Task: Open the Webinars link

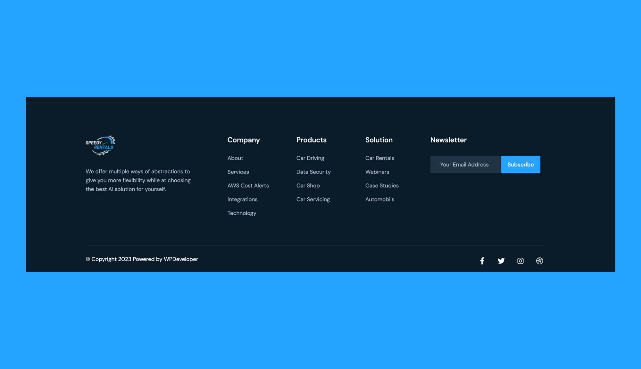Action: click(x=377, y=172)
